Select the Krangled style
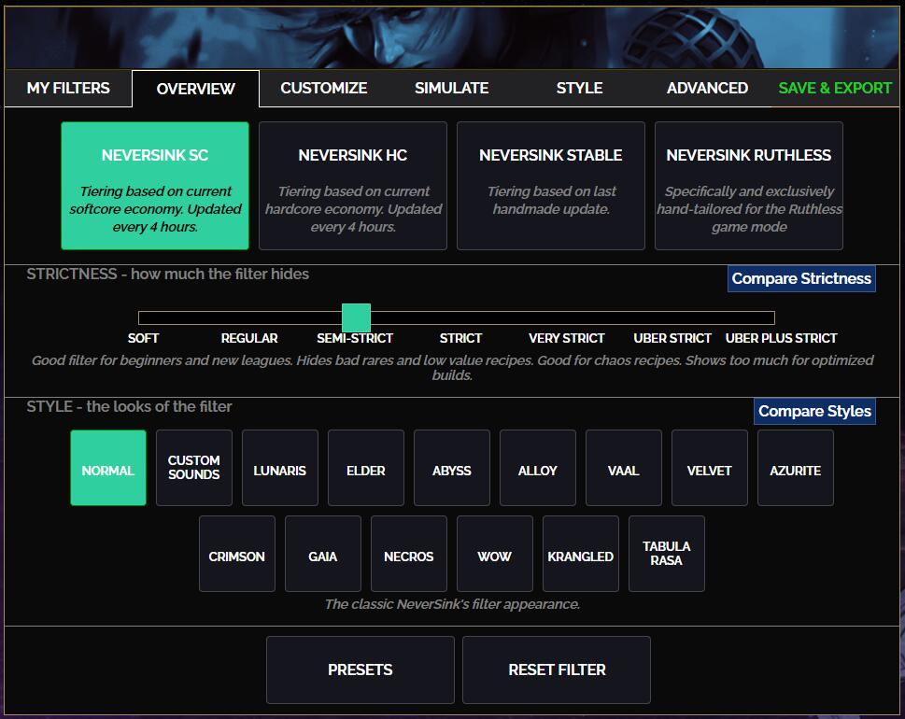This screenshot has height=719, width=905. click(581, 554)
